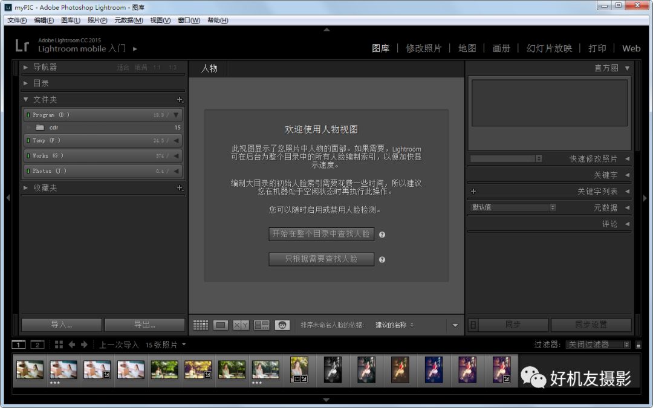Toggle the secondary window button labeled 2
Image resolution: width=653 pixels, height=408 pixels.
36,344
